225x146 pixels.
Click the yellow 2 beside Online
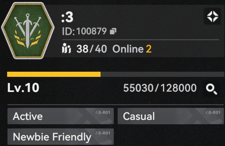point(149,49)
